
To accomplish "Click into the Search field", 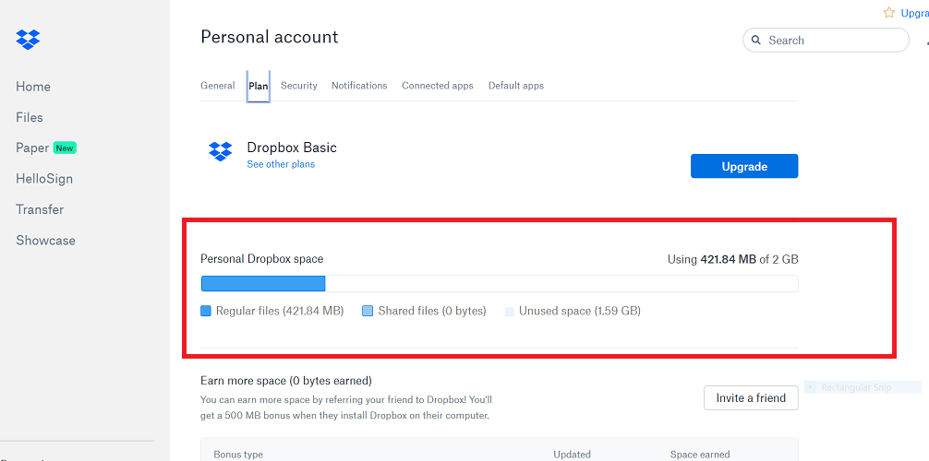I will (826, 41).
